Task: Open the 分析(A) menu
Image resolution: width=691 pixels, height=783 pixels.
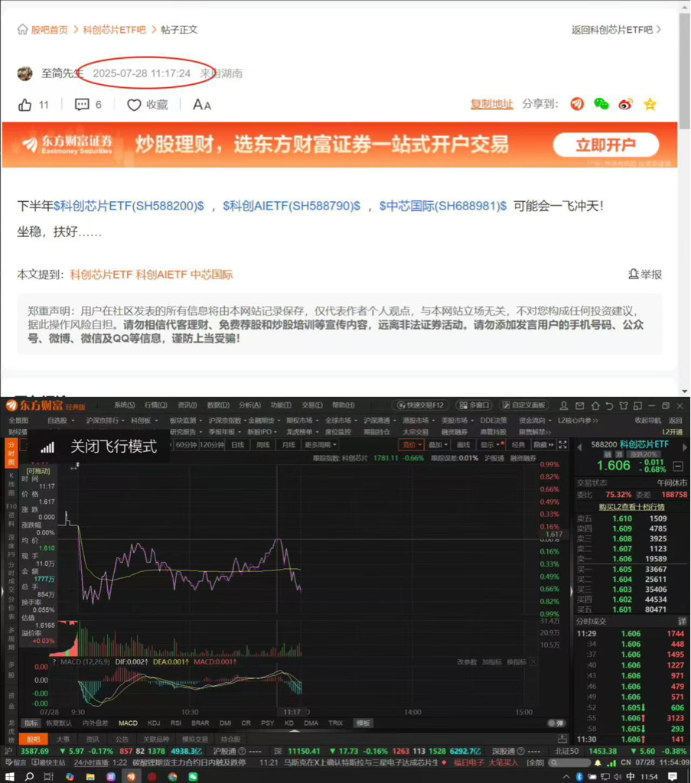Action: (249, 405)
